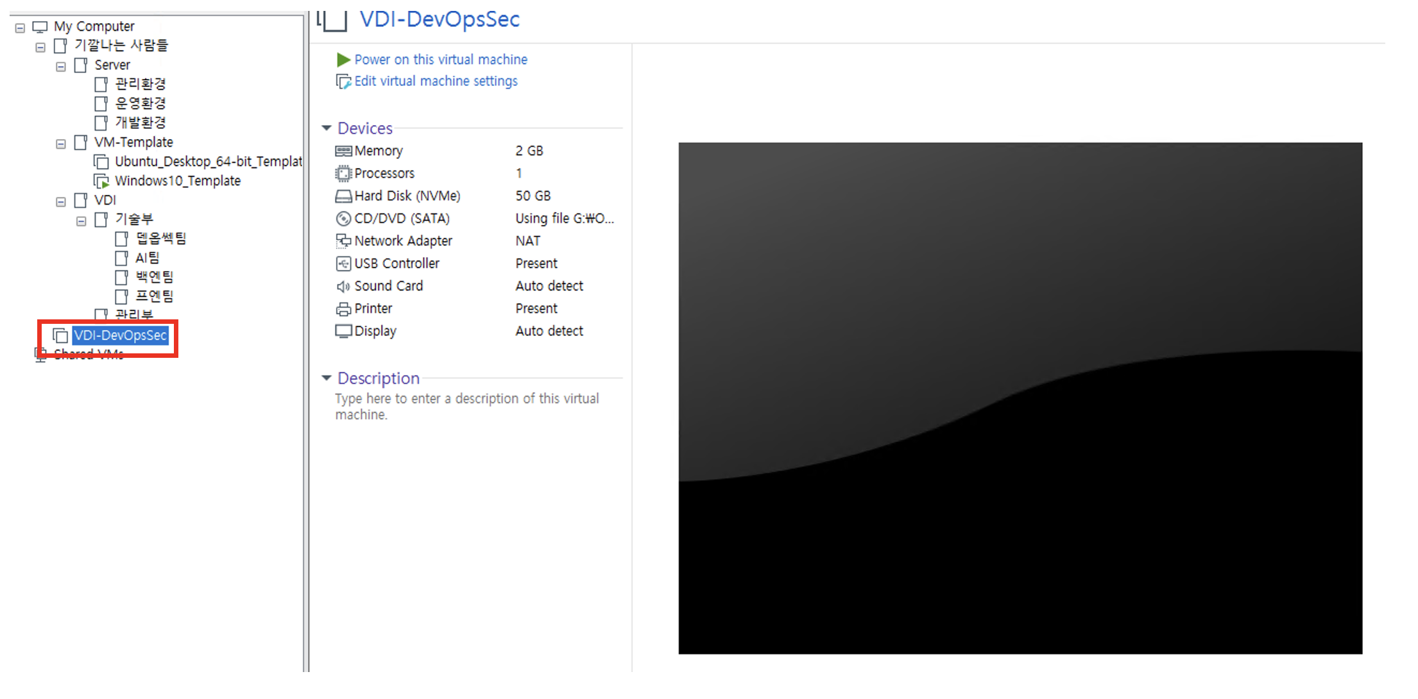The width and height of the screenshot is (1418, 699).
Task: Click the USB Controller icon
Action: click(x=343, y=264)
